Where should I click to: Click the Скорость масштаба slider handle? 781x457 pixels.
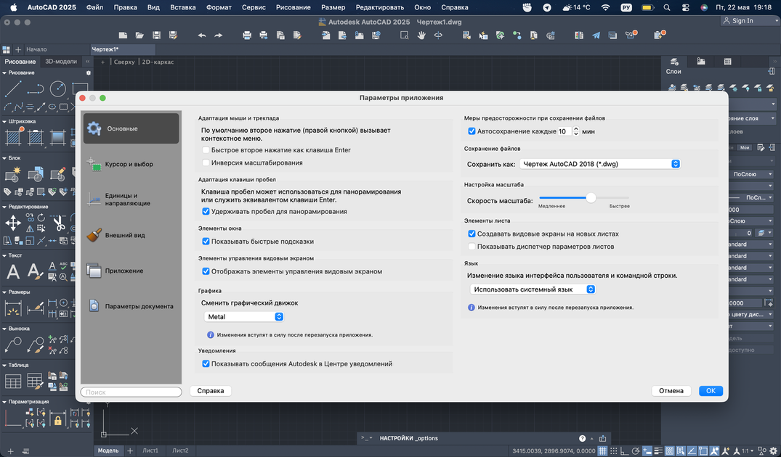591,198
